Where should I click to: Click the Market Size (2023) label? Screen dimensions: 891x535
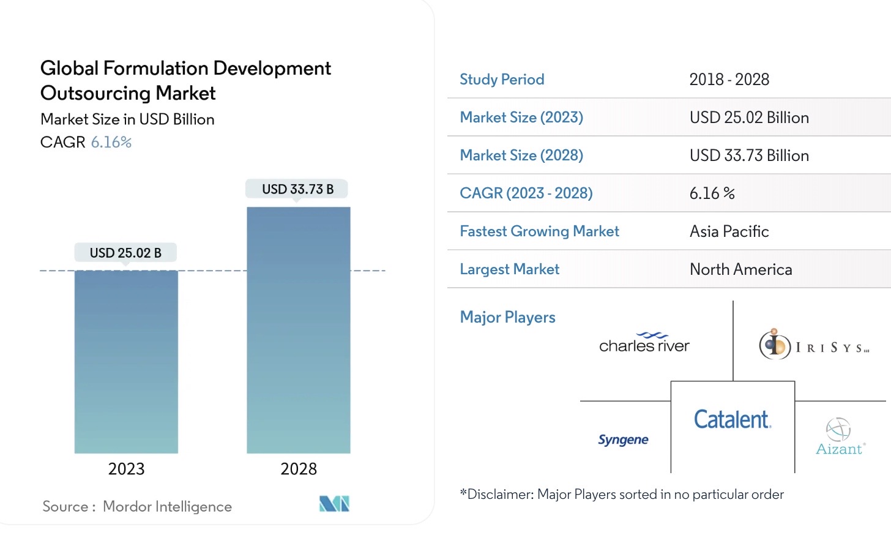[x=521, y=118]
